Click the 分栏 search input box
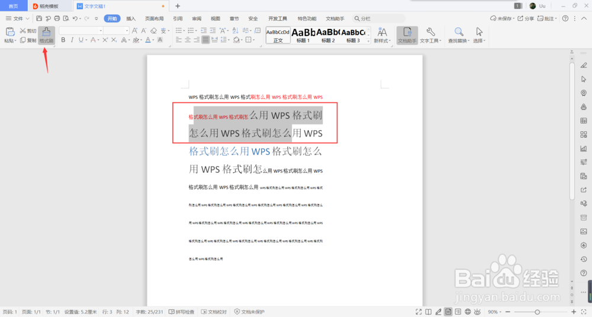The image size is (592, 317). 379,18
